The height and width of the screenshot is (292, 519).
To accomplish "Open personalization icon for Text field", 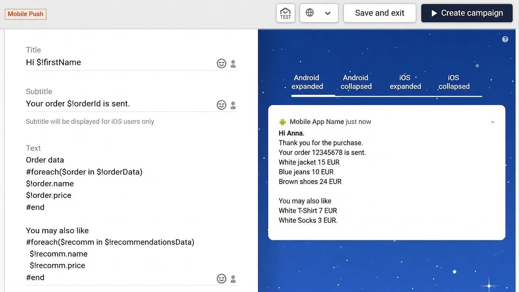I will [233, 279].
